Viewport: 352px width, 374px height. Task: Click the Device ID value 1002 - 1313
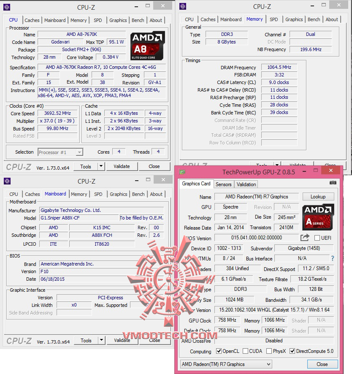229,248
